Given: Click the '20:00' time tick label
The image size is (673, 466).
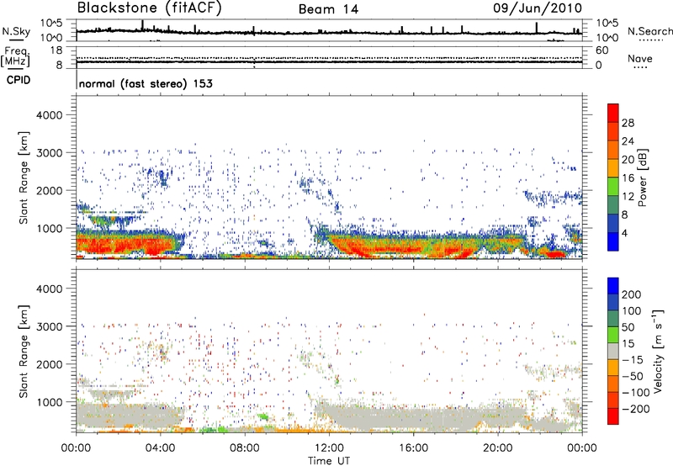Looking at the screenshot, I should point(497,448).
